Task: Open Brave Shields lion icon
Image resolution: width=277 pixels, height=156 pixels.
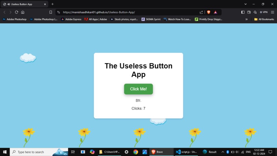Action: [209, 12]
